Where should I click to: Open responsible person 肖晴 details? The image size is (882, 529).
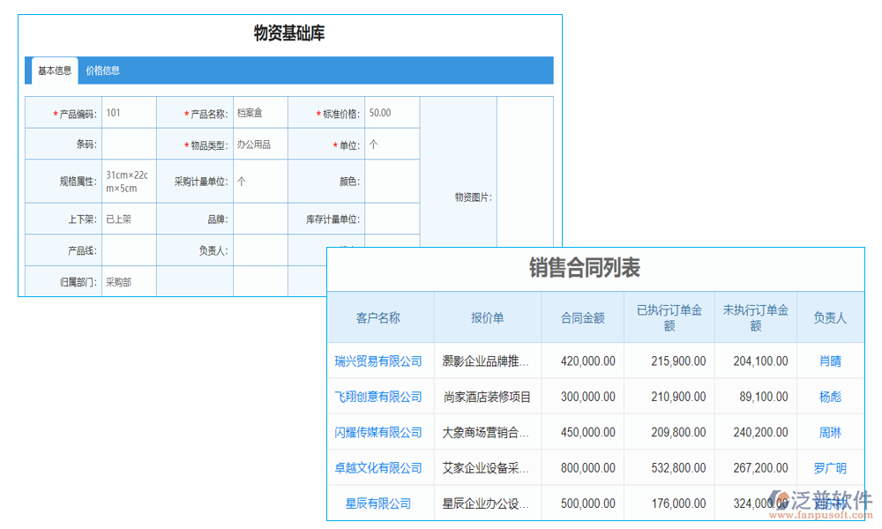(831, 361)
